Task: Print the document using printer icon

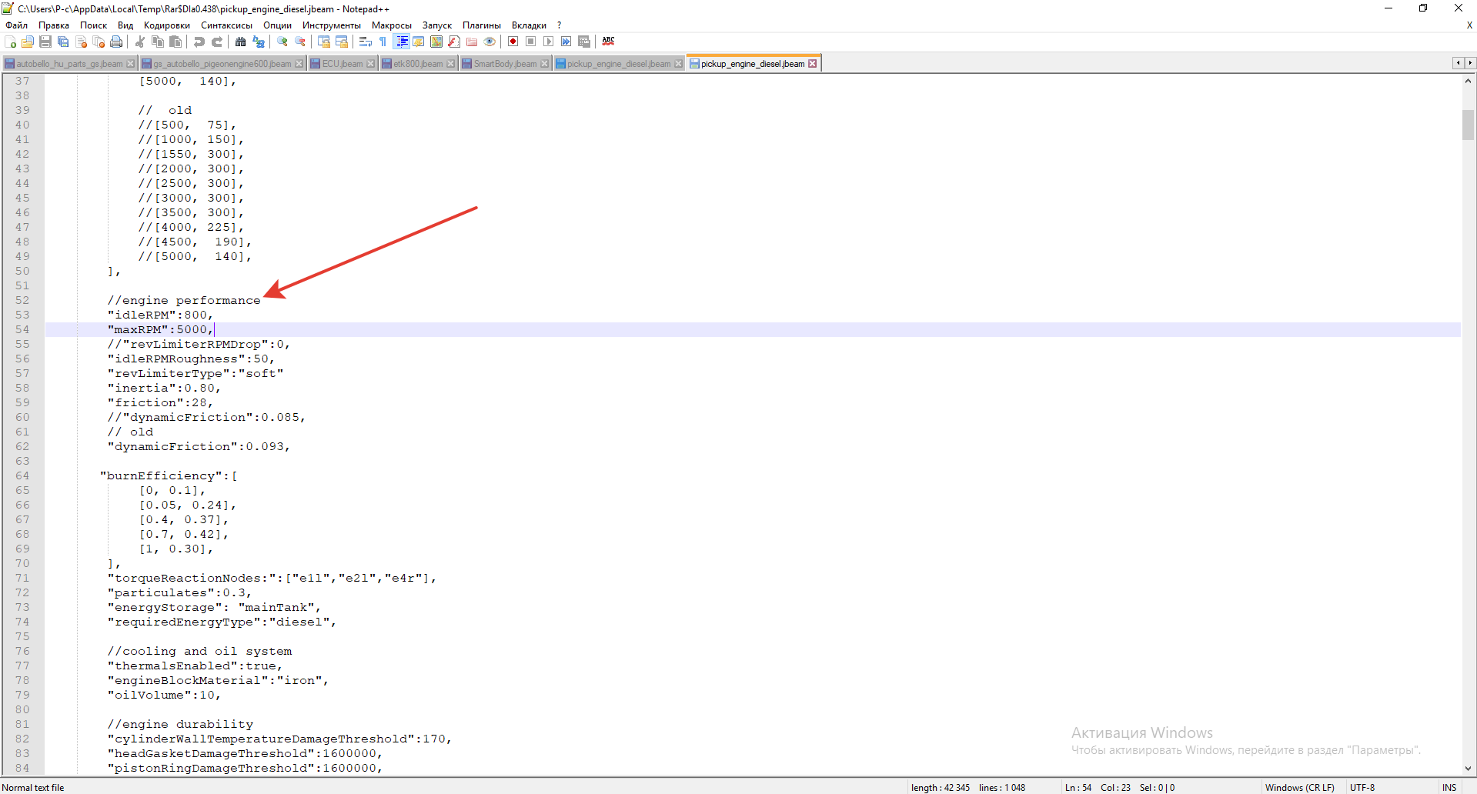Action: click(x=116, y=42)
